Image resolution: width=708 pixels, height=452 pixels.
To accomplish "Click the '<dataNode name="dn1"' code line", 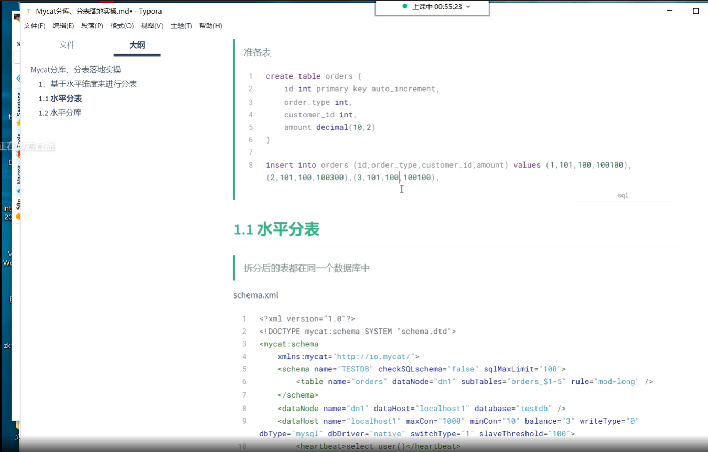I will [422, 409].
